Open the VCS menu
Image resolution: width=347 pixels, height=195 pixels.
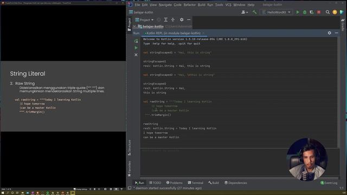228,5
